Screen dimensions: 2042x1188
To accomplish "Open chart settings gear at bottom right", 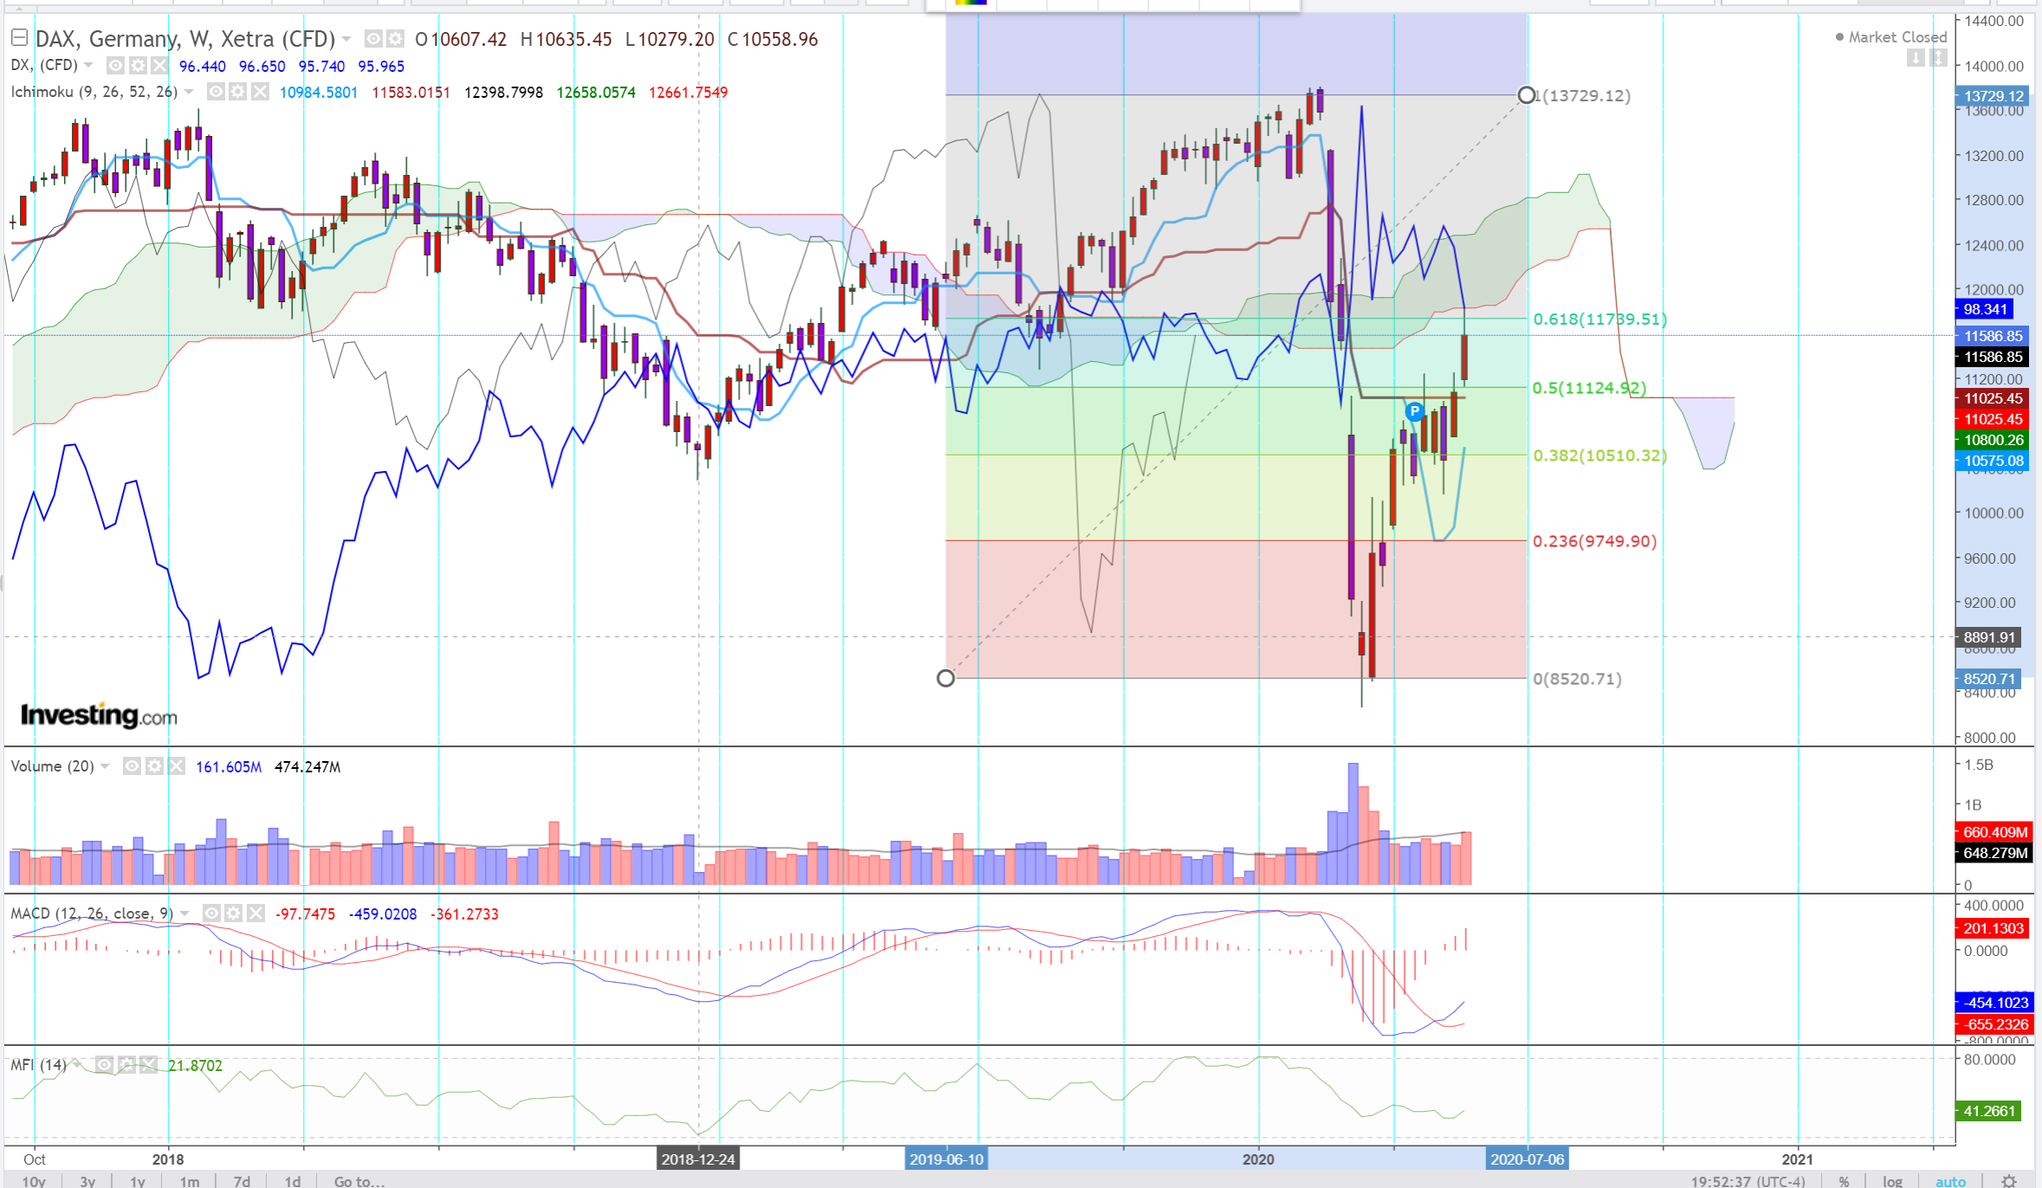I will [x=2009, y=1181].
